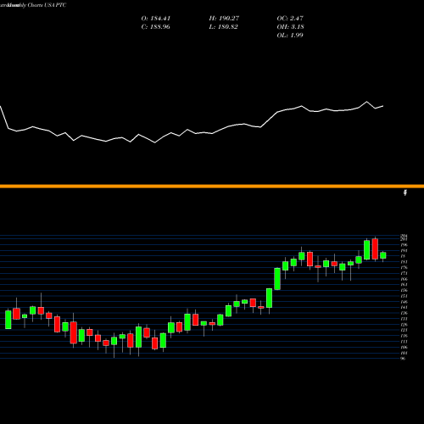
Task: Click the 121 price axis label
Action: [404, 330]
